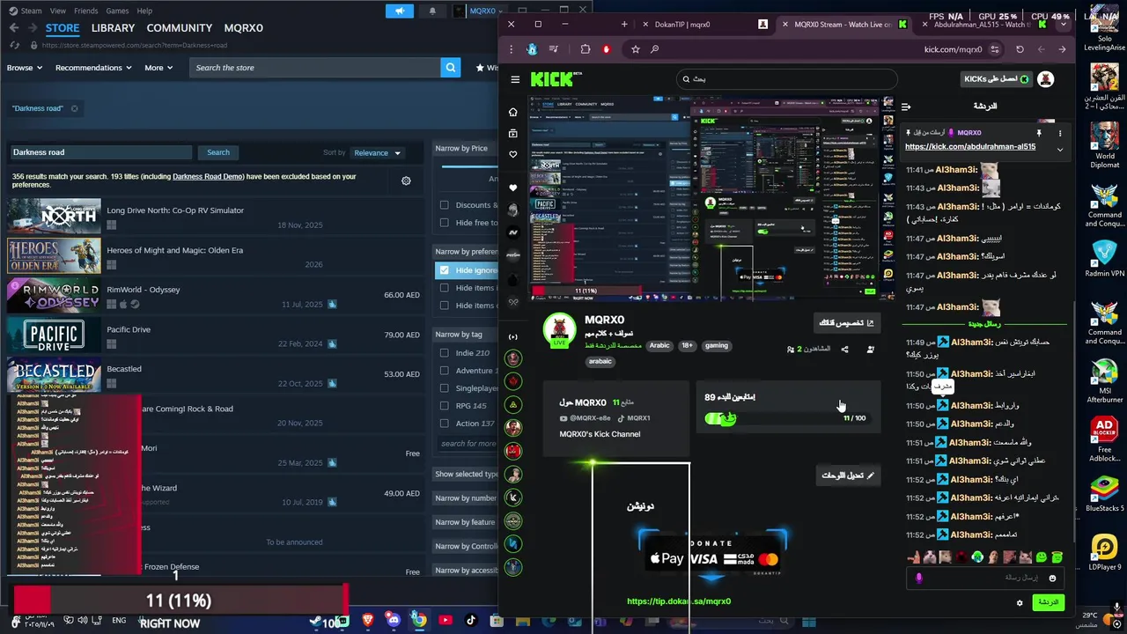Check the Action tag filter
The image size is (1127, 634).
[x=444, y=424]
